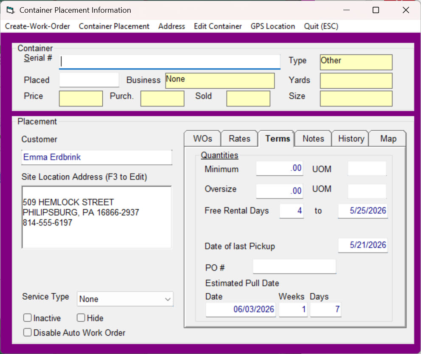Image resolution: width=421 pixels, height=354 pixels.
Task: Maximize the Container Placement Information window
Action: coord(376,10)
